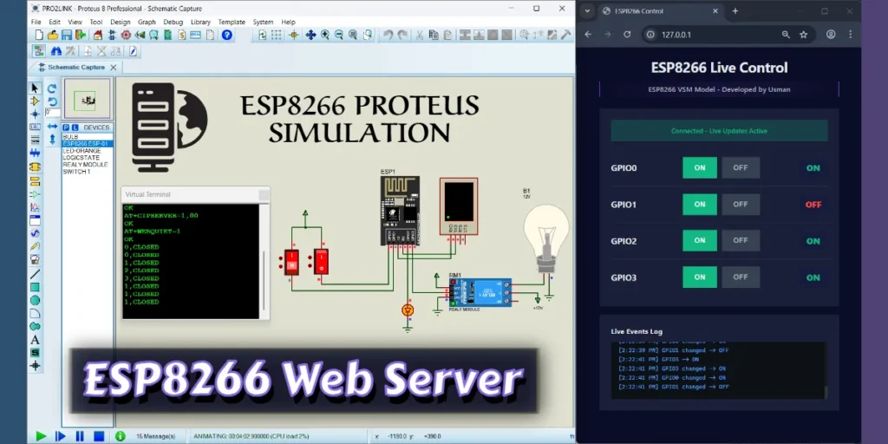Turn GPIO1 ON in web page
The width and height of the screenshot is (888, 444).
click(x=700, y=205)
